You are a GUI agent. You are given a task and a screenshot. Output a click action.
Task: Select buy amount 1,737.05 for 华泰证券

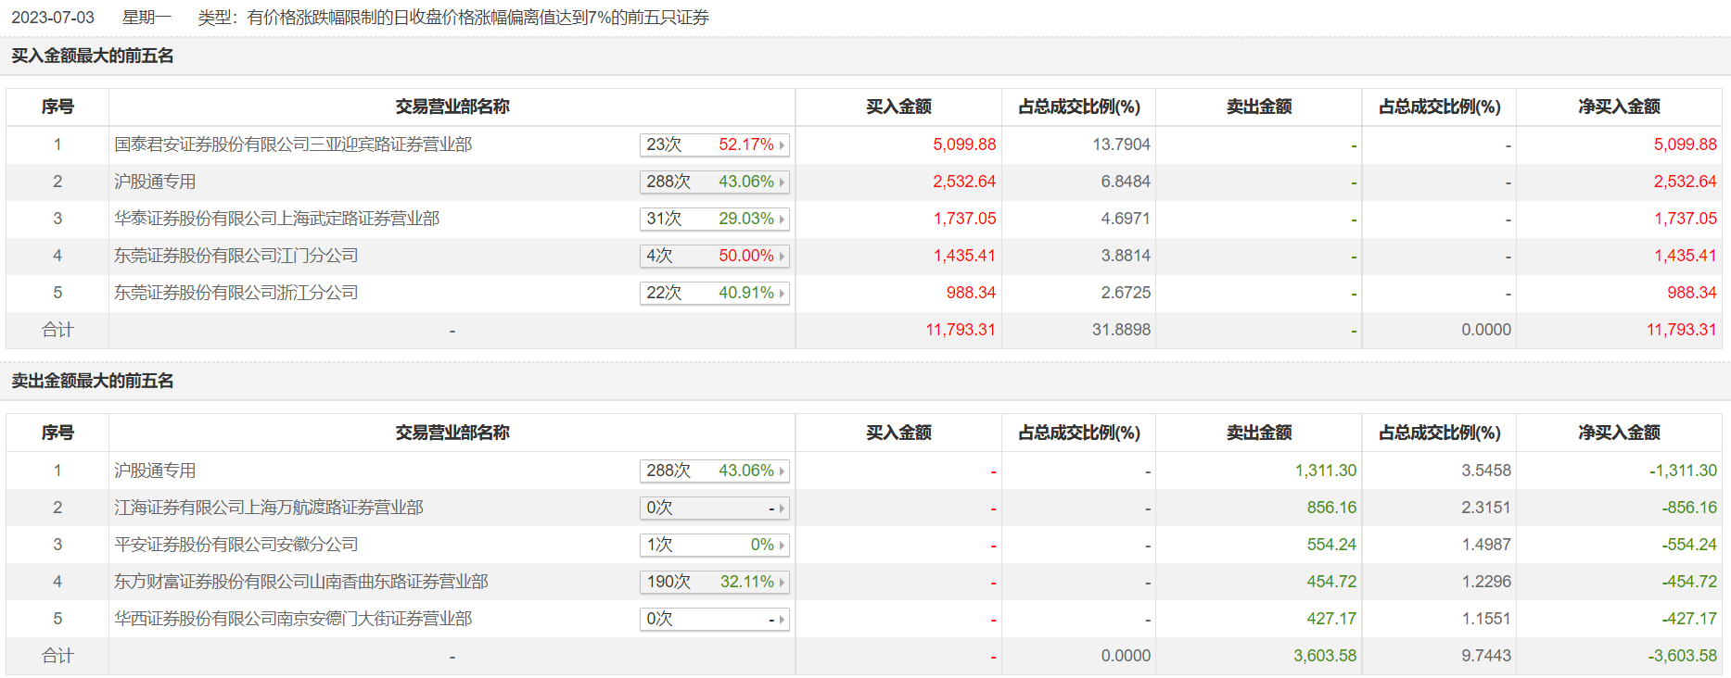coord(964,219)
